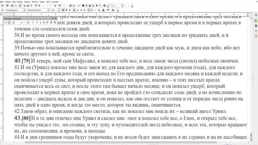Apply Highlighting color marker icon
258x145 pixels.
click(x=108, y=10)
